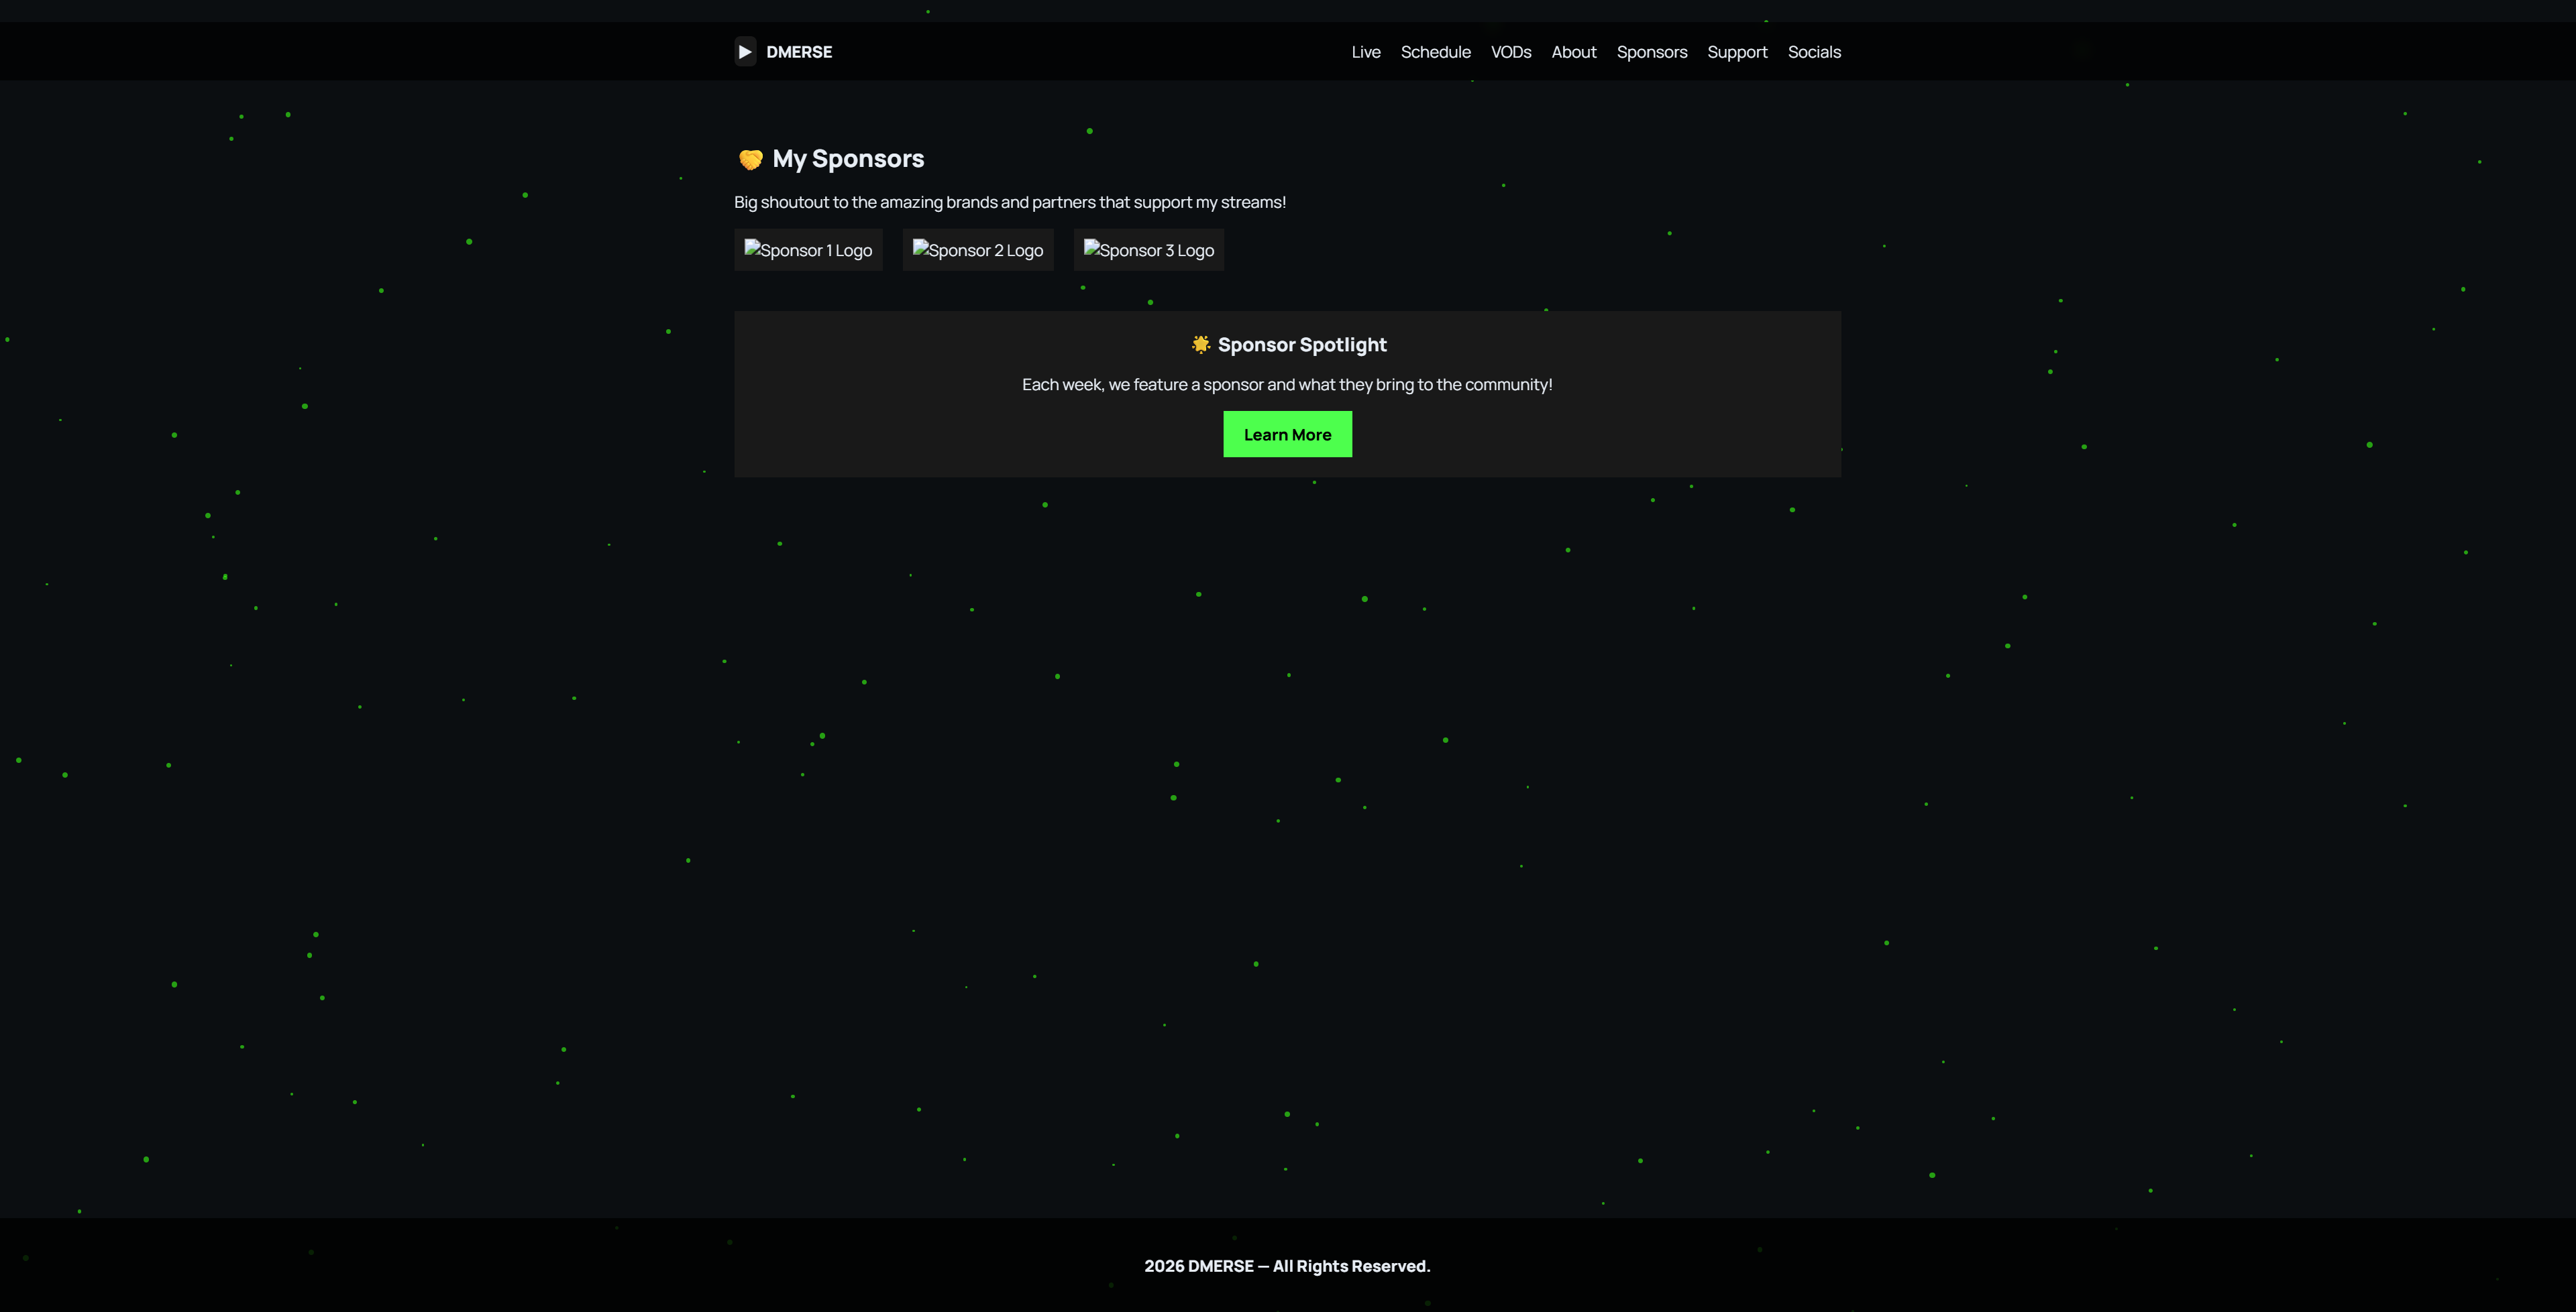Click the My Sponsors heading
The width and height of the screenshot is (2576, 1312).
coord(848,158)
